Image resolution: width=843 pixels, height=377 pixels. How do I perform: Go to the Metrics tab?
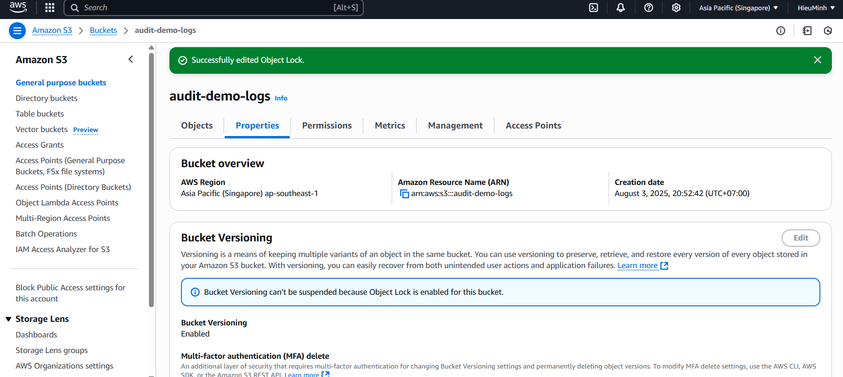[x=390, y=125]
